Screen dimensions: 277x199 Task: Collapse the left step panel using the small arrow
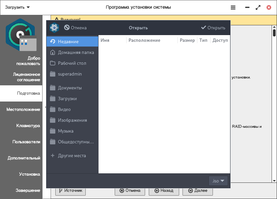point(45,107)
